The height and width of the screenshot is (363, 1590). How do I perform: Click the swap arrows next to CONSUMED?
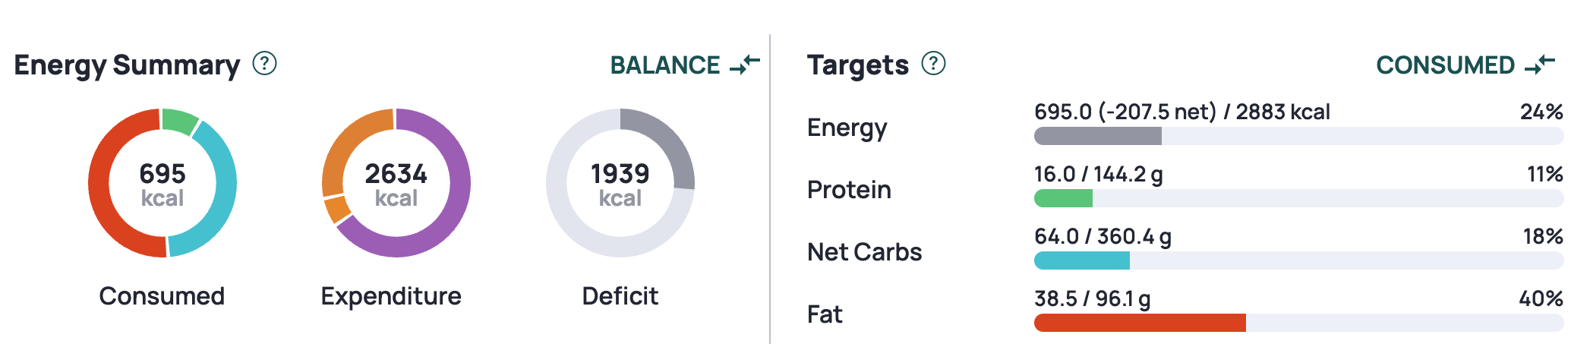[x=1539, y=65]
